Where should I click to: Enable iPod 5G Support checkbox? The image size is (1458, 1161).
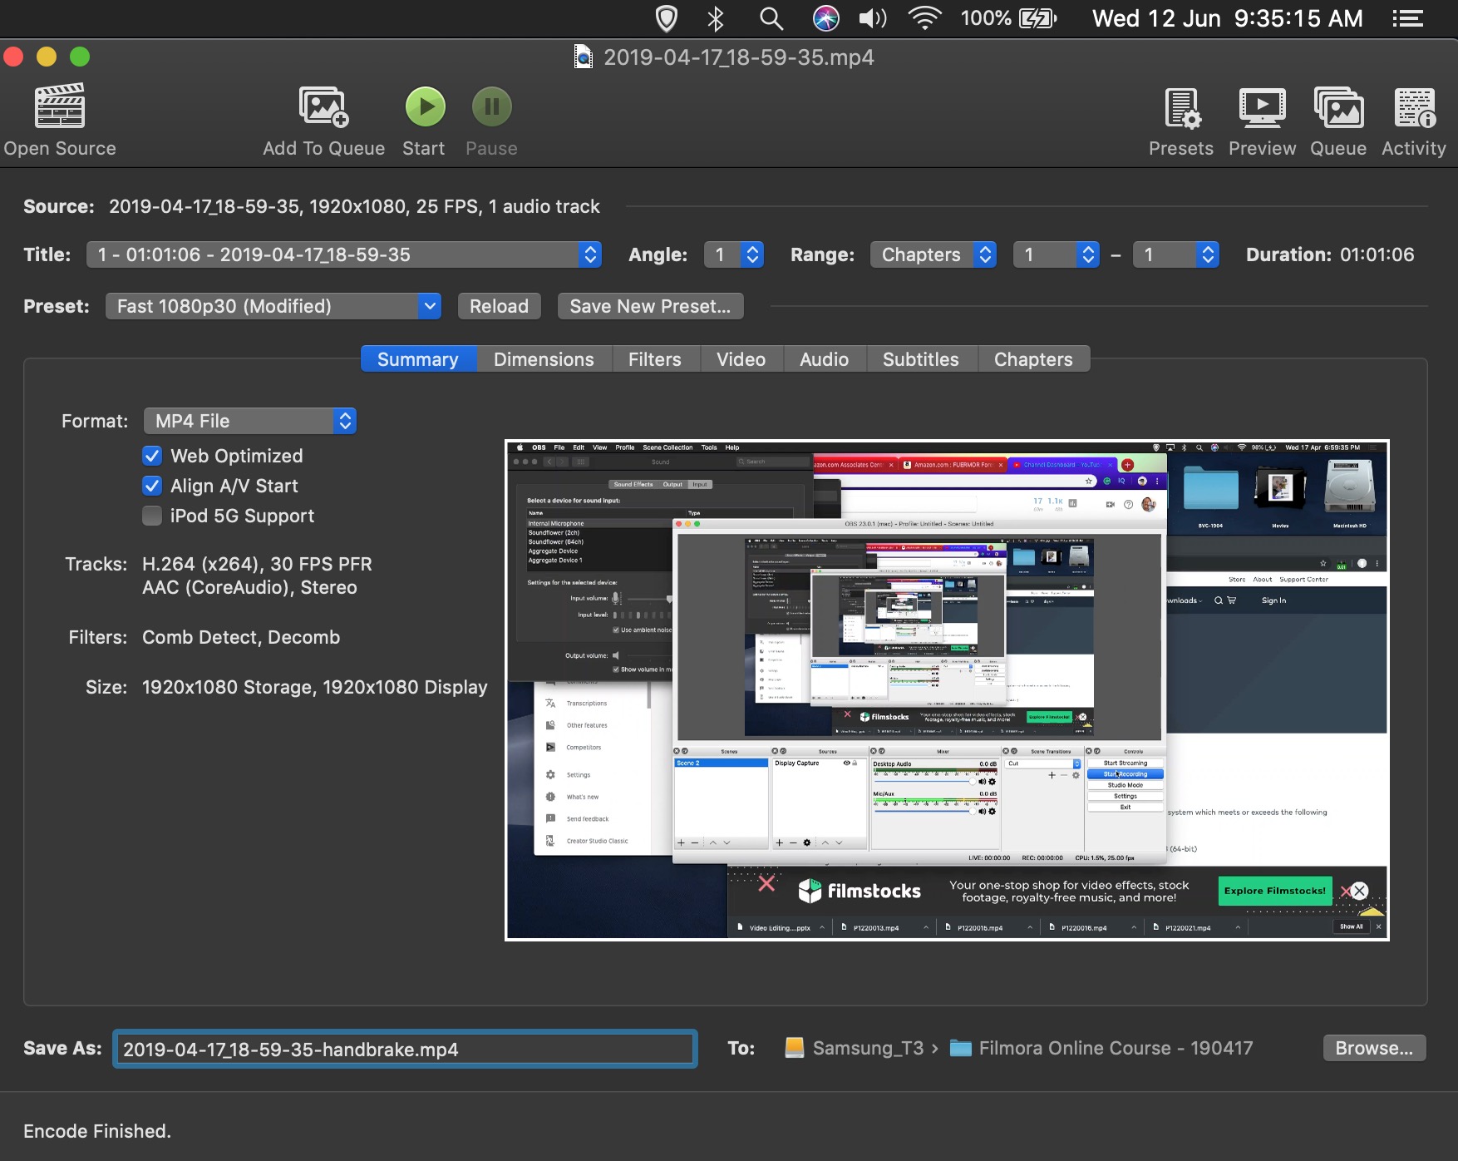152,516
